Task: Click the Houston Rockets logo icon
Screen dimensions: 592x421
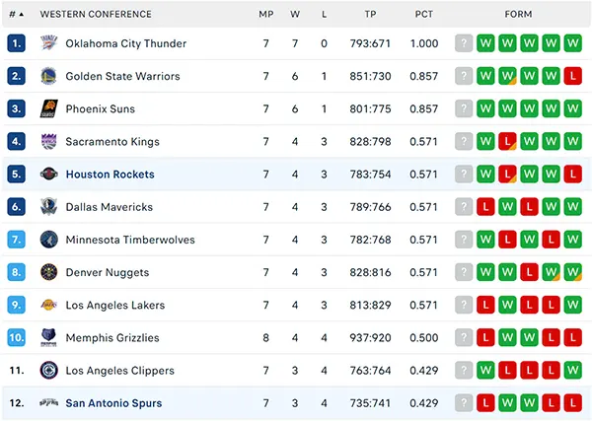Action: (48, 175)
